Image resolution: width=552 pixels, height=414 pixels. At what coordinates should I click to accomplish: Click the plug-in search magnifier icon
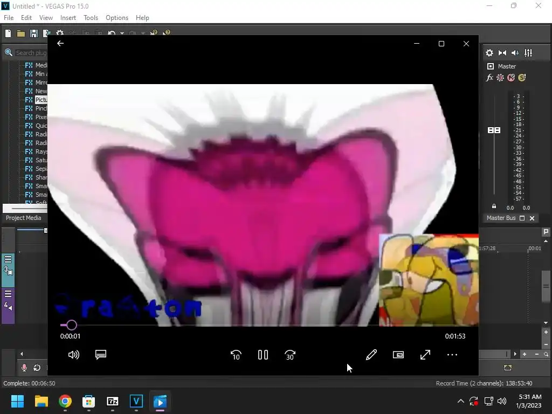click(x=9, y=53)
